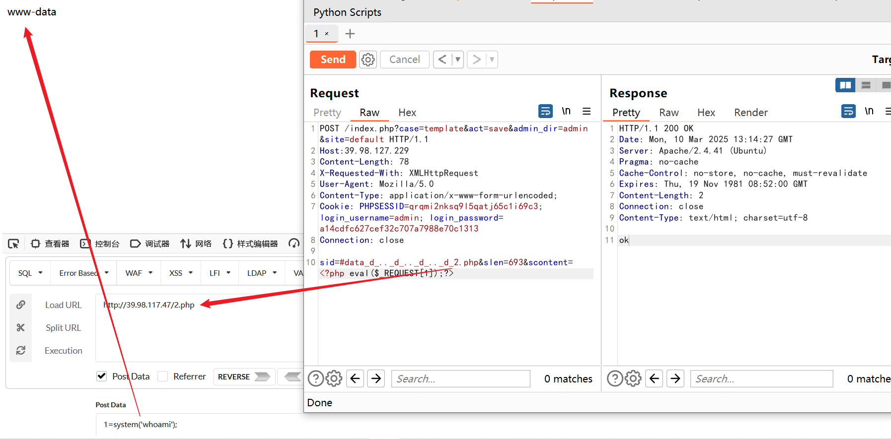Switch Response view to Raw

[x=669, y=113]
